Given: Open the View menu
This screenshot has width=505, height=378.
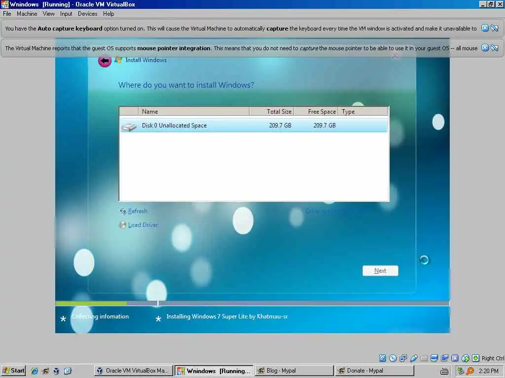Looking at the screenshot, I should 49,14.
